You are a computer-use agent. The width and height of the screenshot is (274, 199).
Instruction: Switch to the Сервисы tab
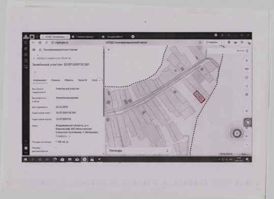pyautogui.click(x=55, y=80)
